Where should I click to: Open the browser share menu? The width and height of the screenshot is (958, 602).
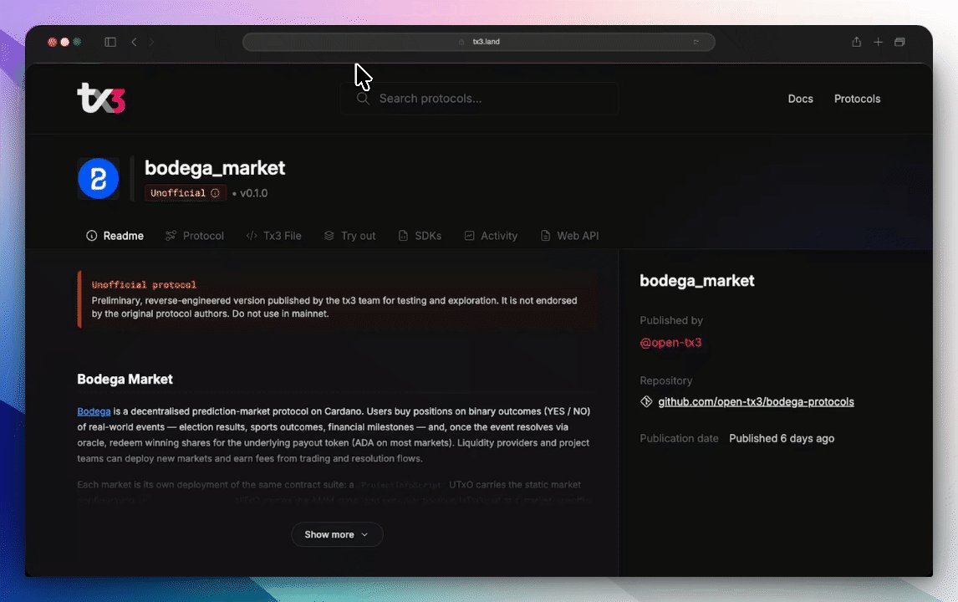[857, 42]
